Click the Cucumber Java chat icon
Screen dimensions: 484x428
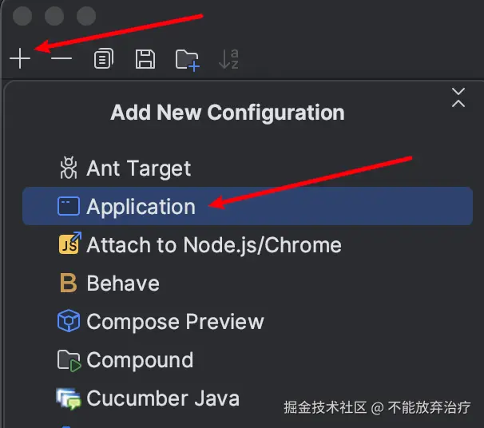click(x=69, y=398)
